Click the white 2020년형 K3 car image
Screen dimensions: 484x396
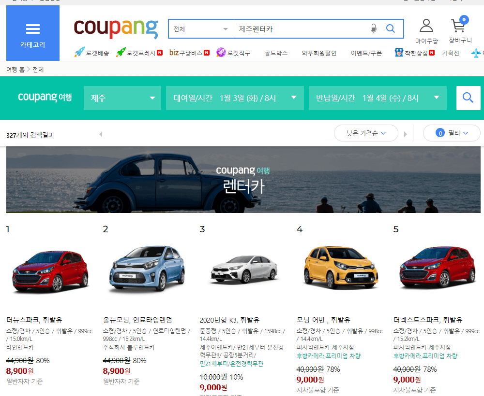(244, 269)
